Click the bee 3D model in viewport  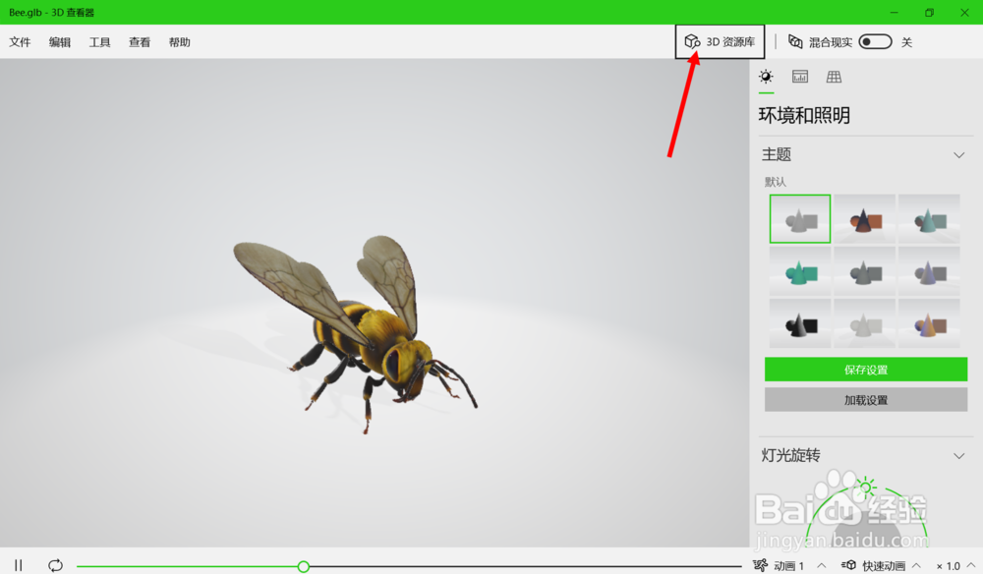356,332
